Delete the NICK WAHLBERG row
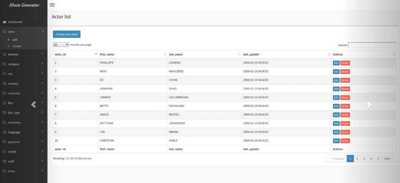 (345, 72)
